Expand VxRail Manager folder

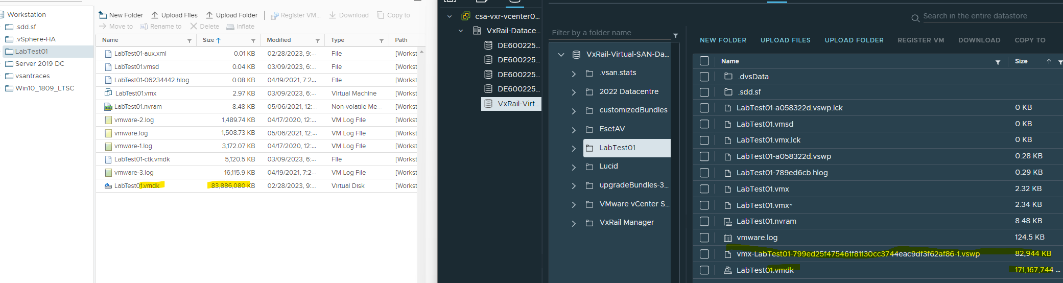pos(574,223)
